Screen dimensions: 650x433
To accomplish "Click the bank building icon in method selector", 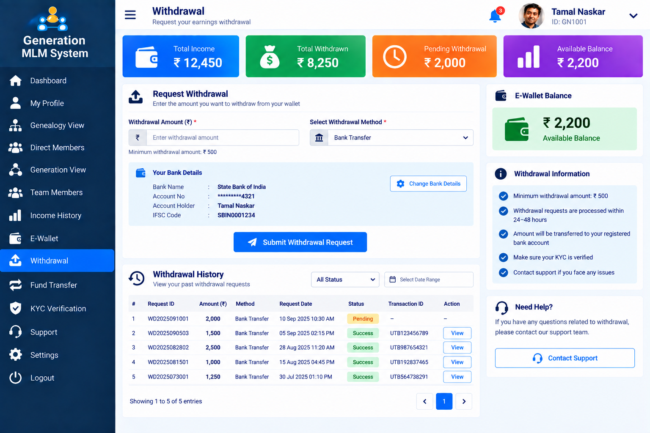I will (319, 137).
